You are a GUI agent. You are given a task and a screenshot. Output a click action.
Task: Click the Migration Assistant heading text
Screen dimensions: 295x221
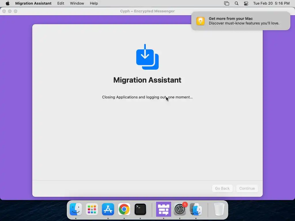(147, 80)
